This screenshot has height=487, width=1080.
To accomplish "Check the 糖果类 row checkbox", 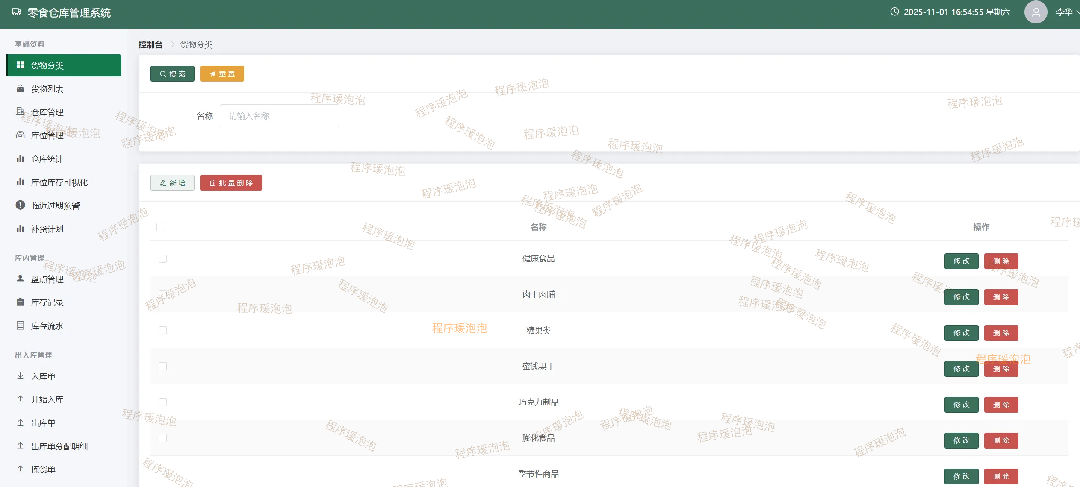I will (x=162, y=330).
